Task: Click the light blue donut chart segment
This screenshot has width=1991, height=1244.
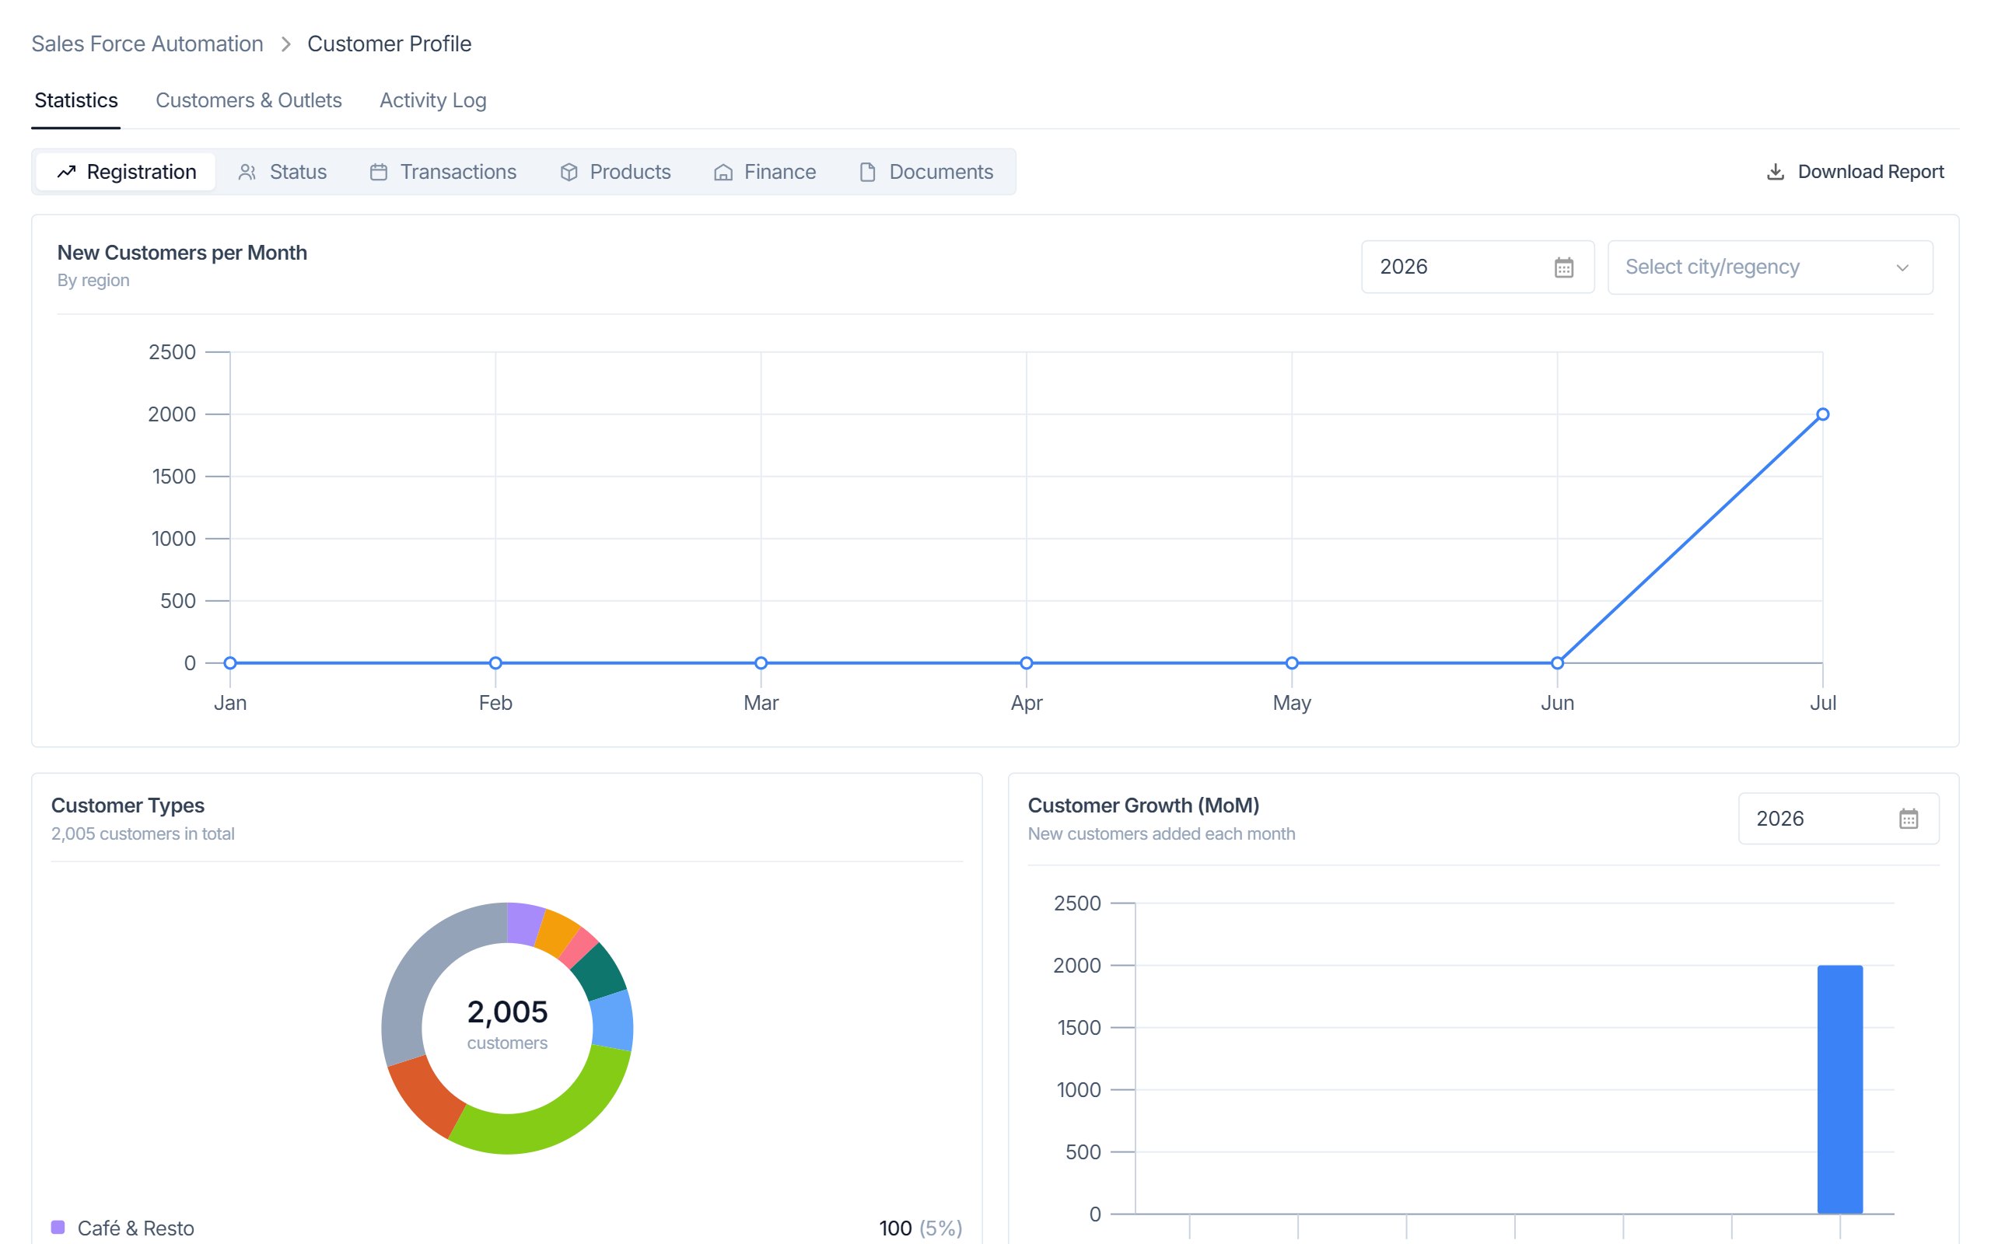Action: click(612, 1020)
